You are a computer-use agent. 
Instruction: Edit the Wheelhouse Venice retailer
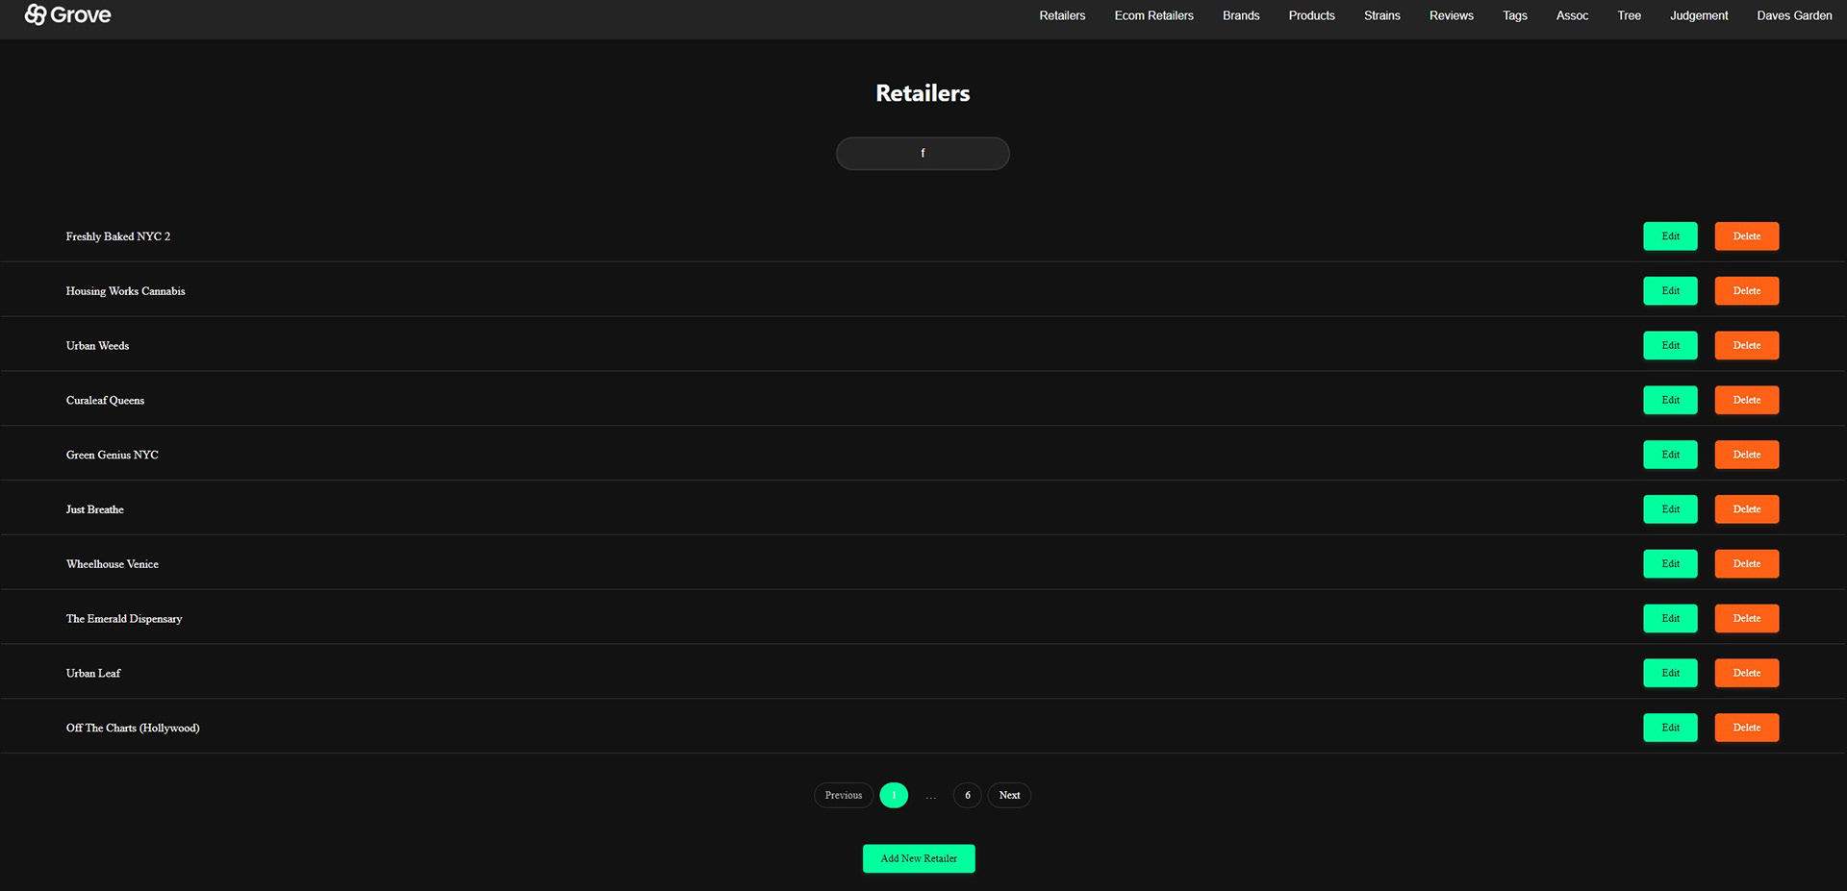click(x=1670, y=564)
